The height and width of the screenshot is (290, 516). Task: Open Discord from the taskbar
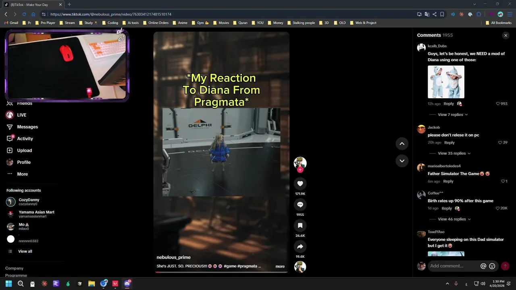127,284
